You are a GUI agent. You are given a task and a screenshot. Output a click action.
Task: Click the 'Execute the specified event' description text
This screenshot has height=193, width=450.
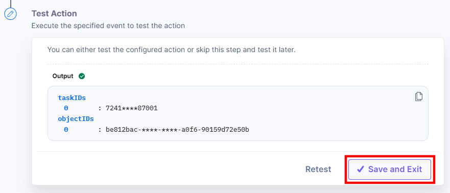(108, 26)
